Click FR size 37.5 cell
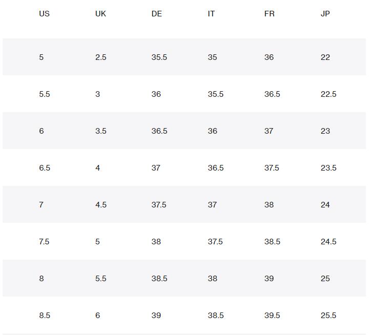 tap(272, 168)
